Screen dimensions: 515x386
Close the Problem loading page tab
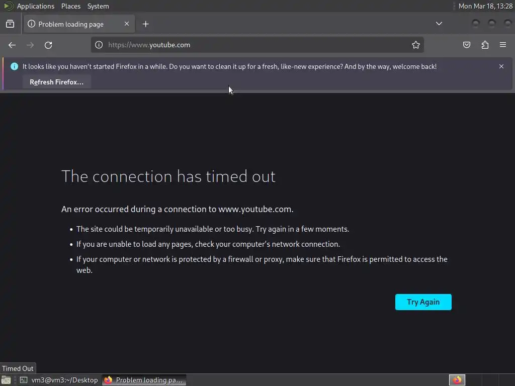pos(127,24)
